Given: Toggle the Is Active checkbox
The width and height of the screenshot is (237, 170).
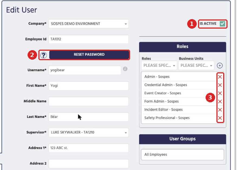Looking at the screenshot, I should tap(222, 24).
